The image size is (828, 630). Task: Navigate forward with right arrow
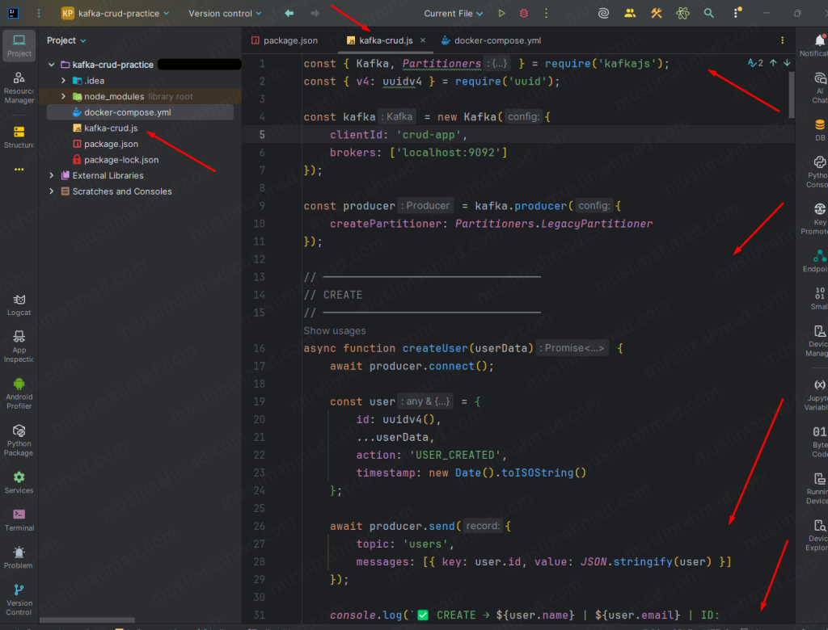[315, 13]
